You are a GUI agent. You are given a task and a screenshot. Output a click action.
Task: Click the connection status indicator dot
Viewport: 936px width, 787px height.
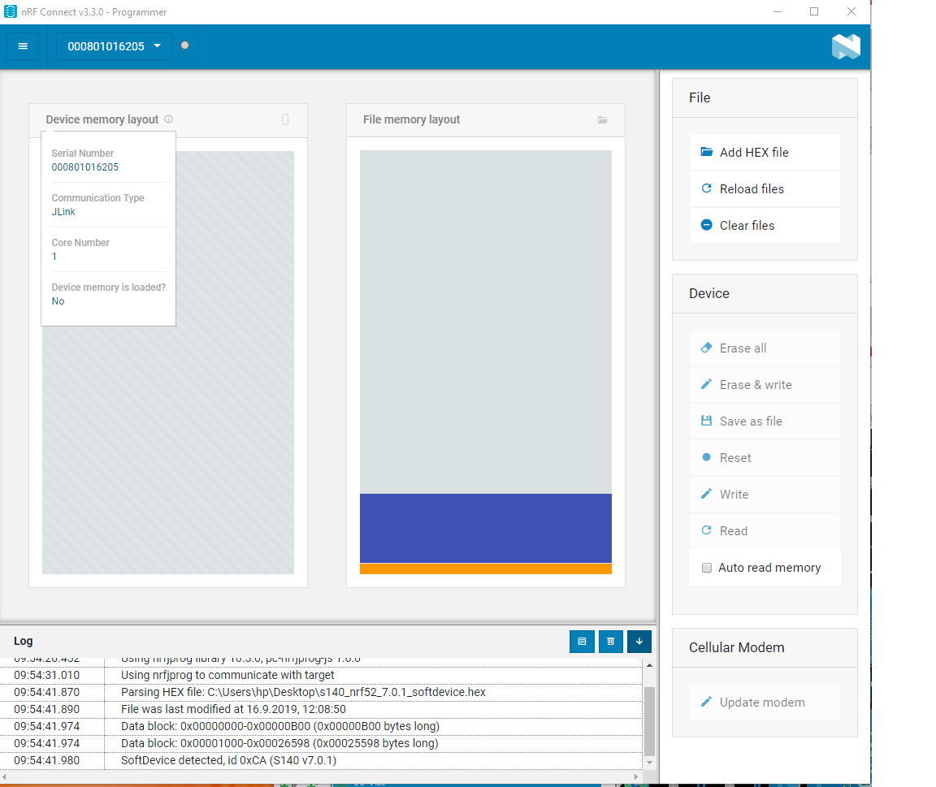(x=185, y=45)
